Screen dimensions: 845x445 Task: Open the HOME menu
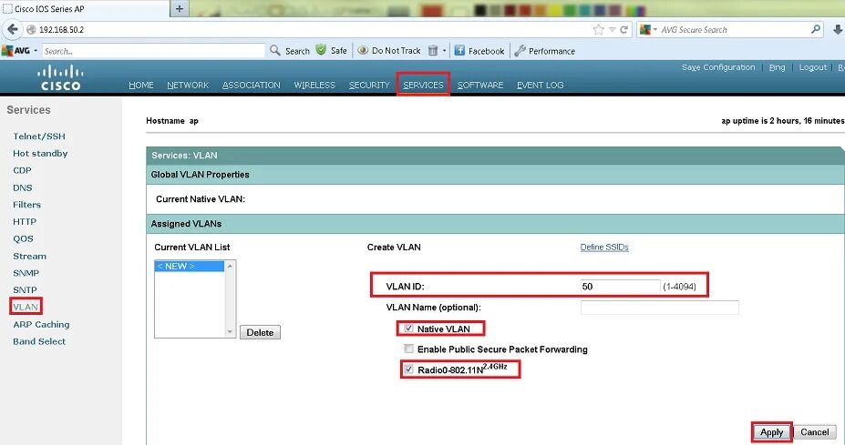141,85
